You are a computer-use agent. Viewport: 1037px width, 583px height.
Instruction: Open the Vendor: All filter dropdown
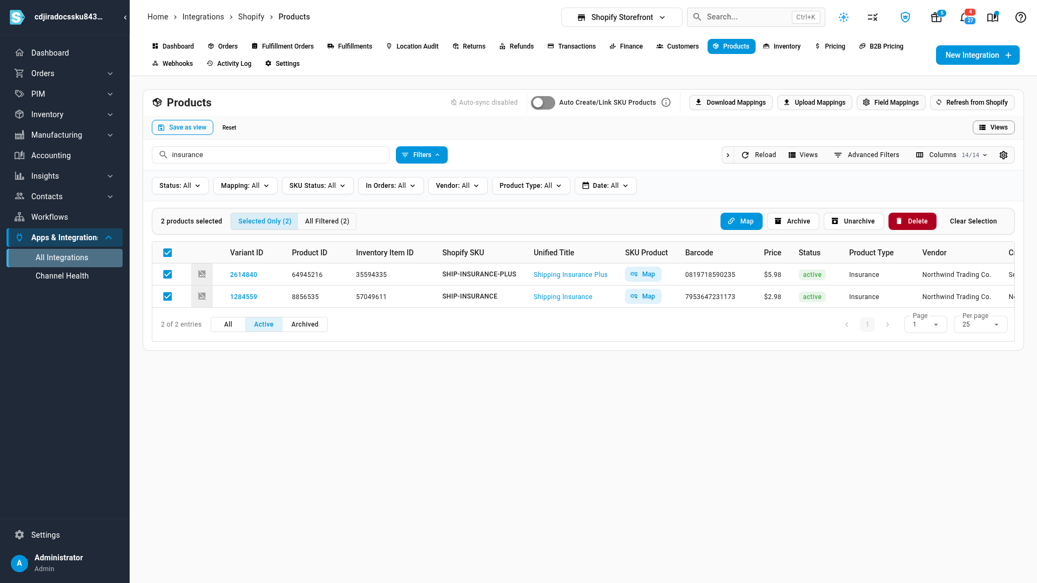click(457, 186)
